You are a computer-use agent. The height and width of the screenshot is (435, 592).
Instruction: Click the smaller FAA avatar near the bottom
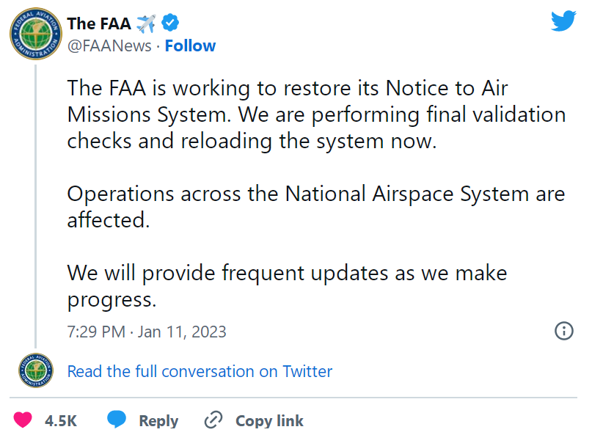[x=34, y=371]
